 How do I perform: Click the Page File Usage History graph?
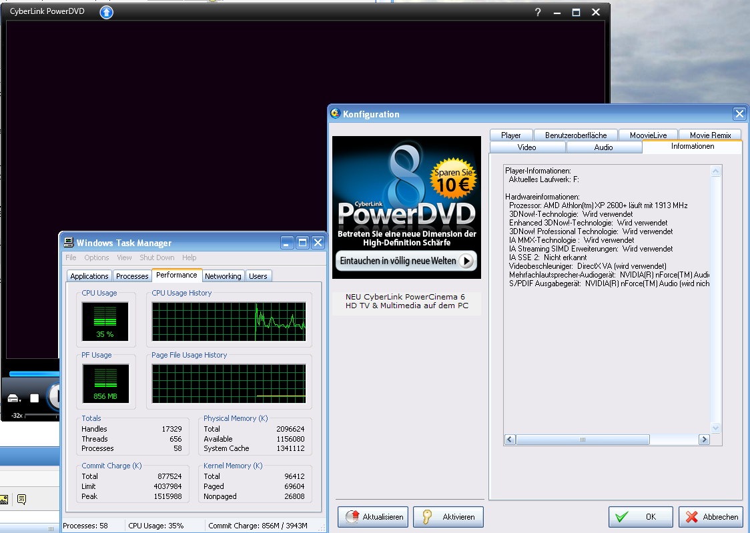click(229, 384)
